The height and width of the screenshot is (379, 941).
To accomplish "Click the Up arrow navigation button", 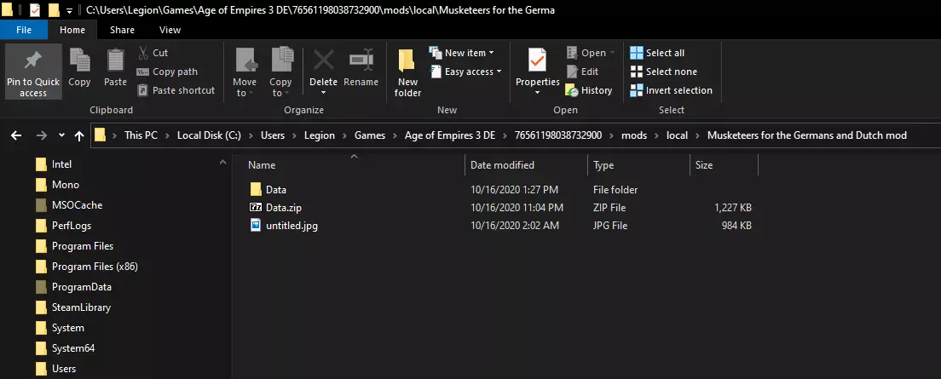I will point(79,135).
